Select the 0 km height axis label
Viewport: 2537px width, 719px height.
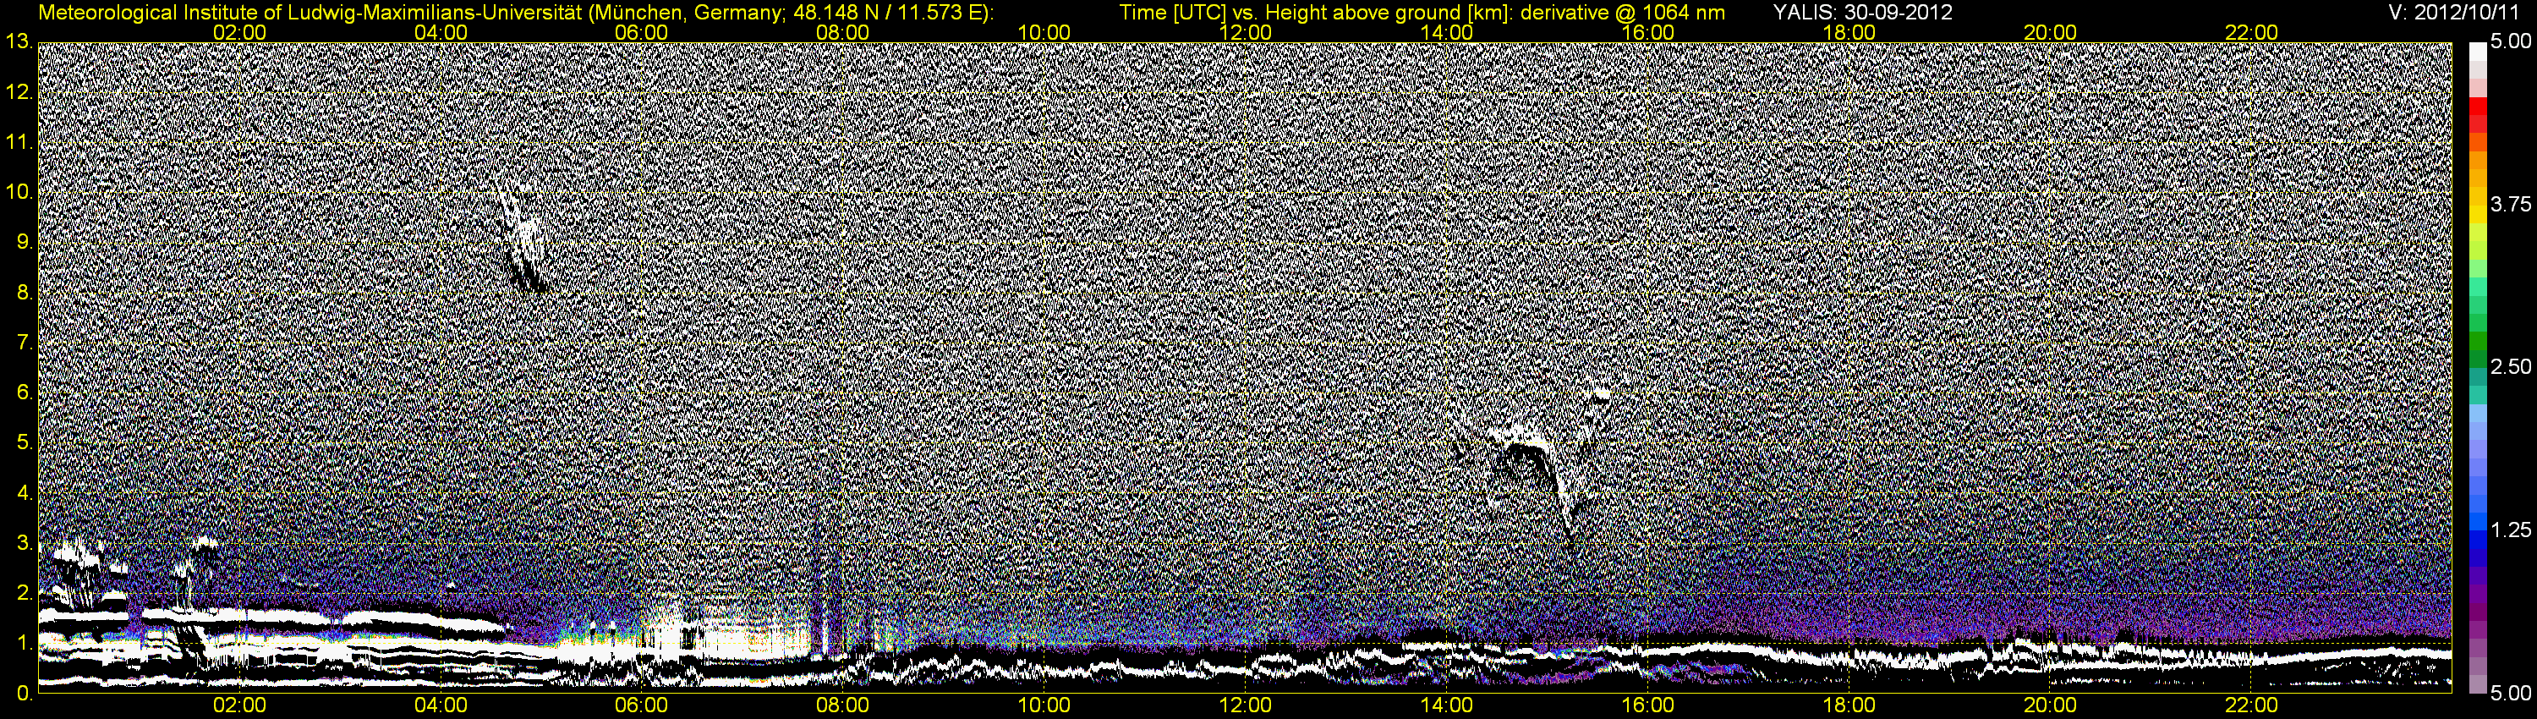(24, 694)
